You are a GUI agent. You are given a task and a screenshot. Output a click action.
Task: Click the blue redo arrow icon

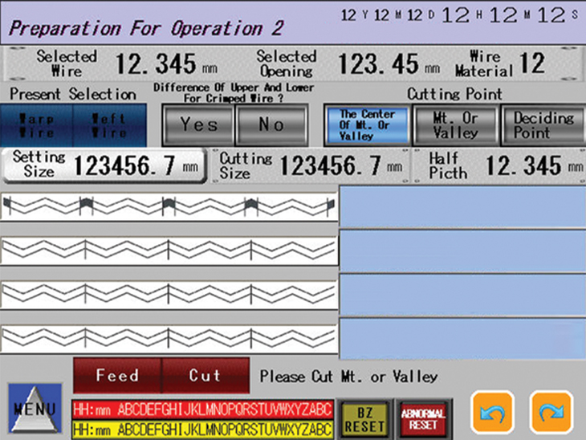click(x=551, y=412)
